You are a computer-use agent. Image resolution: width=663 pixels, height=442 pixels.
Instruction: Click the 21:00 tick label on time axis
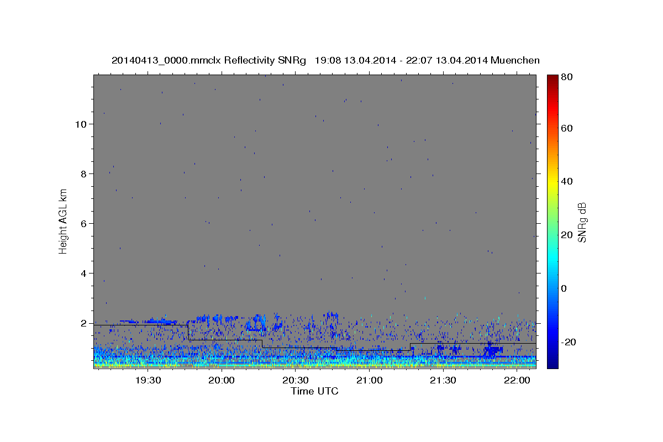tap(370, 380)
